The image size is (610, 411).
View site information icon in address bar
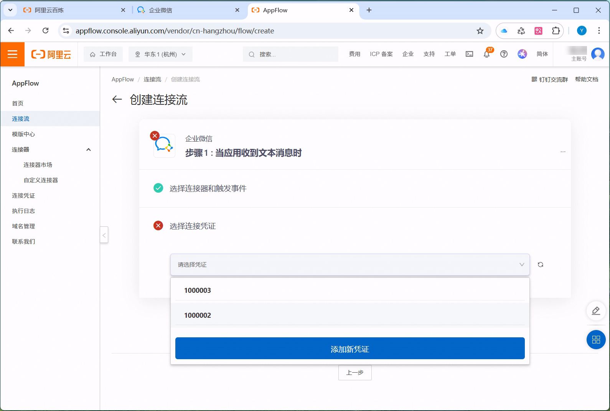(66, 31)
